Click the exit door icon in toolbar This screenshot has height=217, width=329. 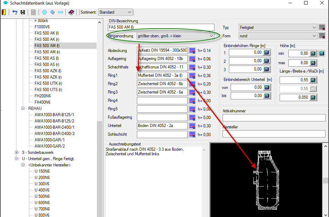coord(4,12)
